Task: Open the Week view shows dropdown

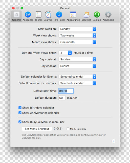Action: click(x=77, y=35)
